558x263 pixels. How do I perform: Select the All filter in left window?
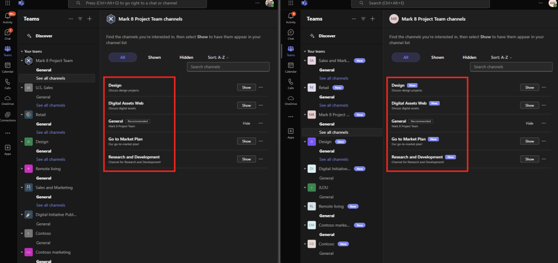click(x=123, y=58)
